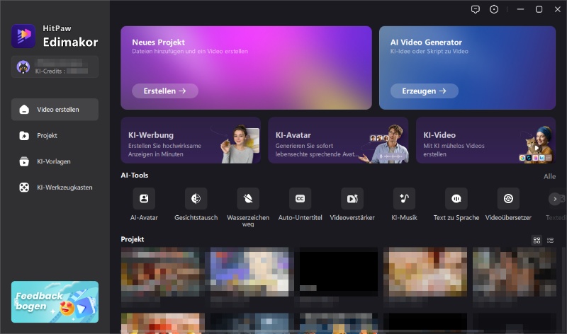Open the black project thumbnail in first row

click(x=339, y=272)
